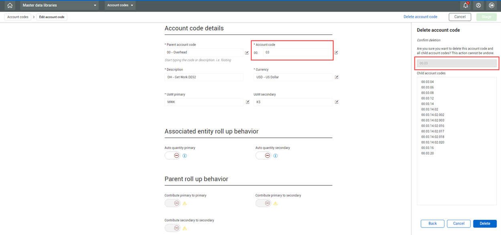Show info for Auto quantity primary
501x235 pixels.
click(185, 156)
